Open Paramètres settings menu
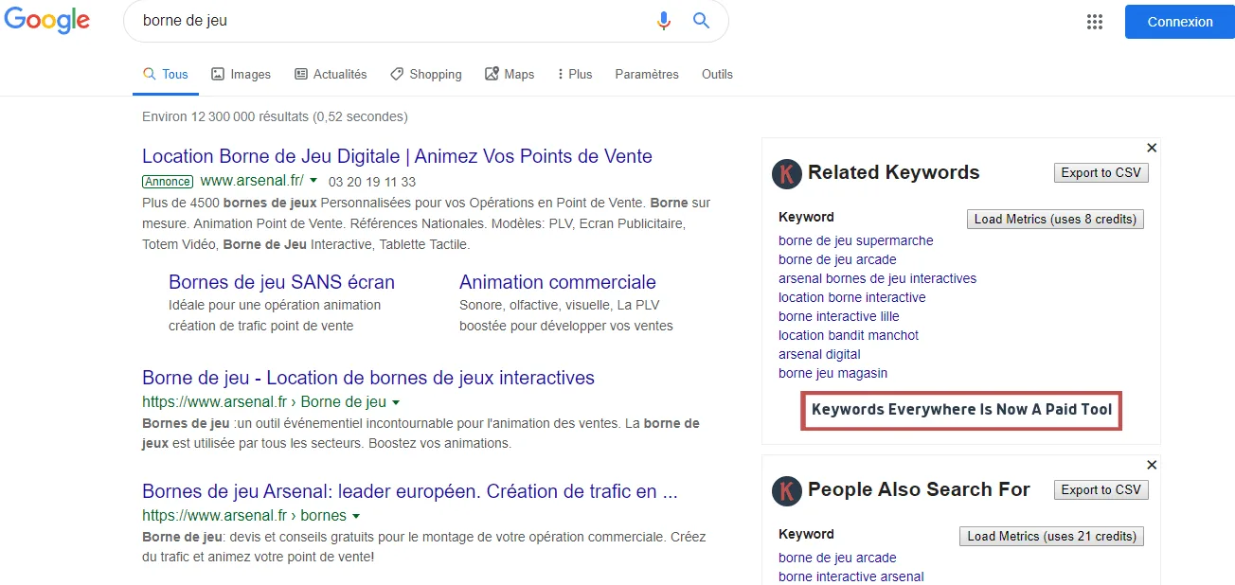1235x585 pixels. coord(647,74)
